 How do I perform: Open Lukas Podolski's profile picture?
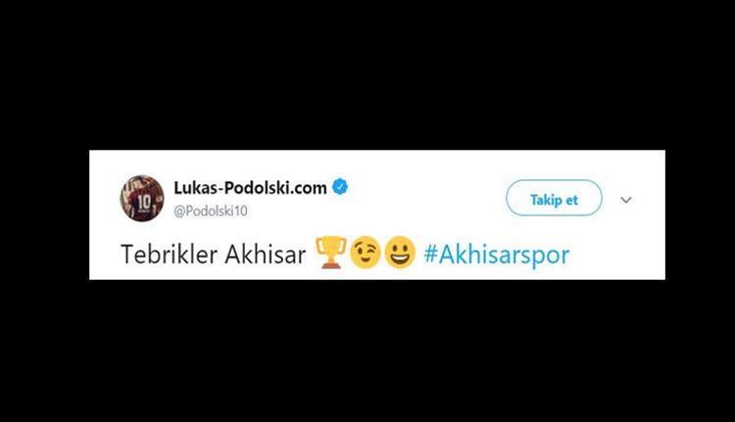(142, 198)
